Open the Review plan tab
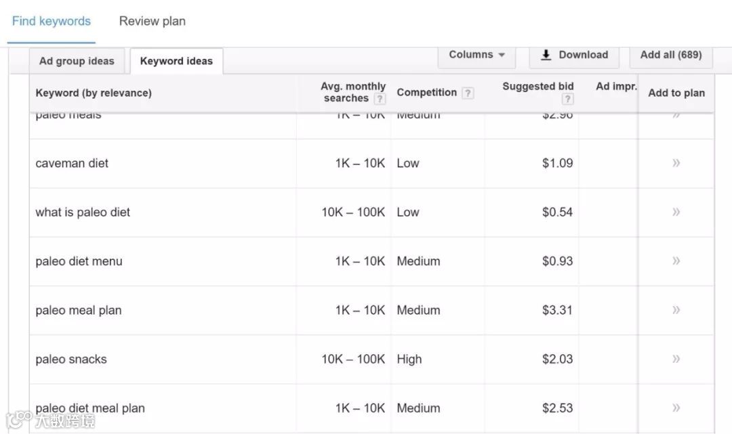This screenshot has width=732, height=434. point(152,21)
